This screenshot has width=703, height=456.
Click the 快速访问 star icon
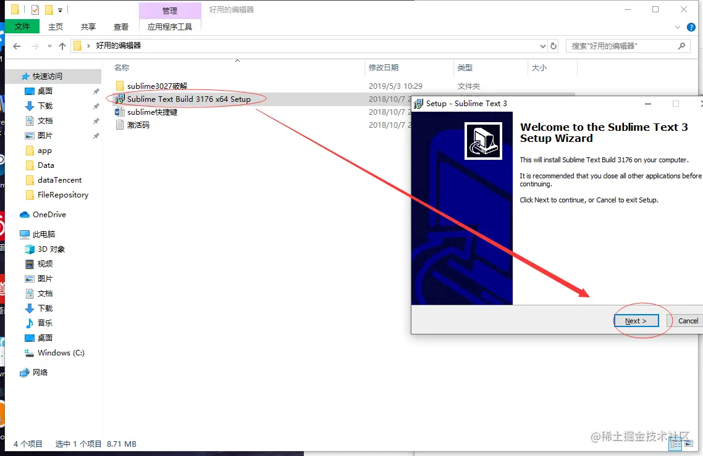25,76
